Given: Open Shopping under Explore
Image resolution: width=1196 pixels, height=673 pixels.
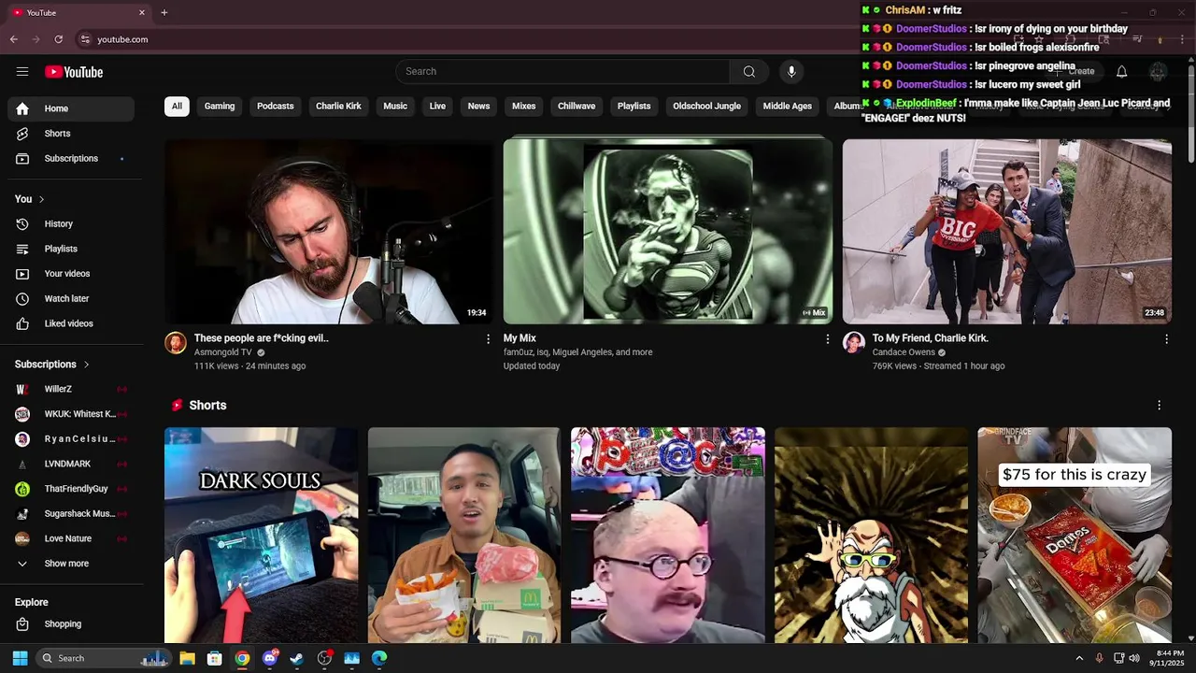Looking at the screenshot, I should (x=71, y=624).
